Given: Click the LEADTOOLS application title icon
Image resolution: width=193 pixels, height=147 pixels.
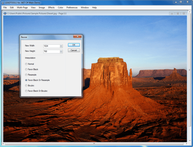Looking at the screenshot, I should coord(3,3).
